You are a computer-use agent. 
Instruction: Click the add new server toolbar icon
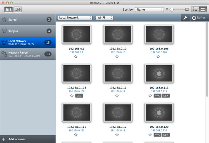[18, 9]
